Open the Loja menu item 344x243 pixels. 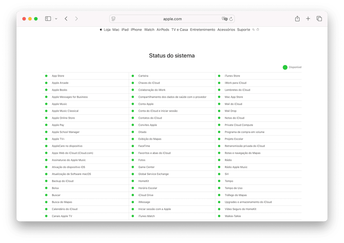(x=107, y=30)
